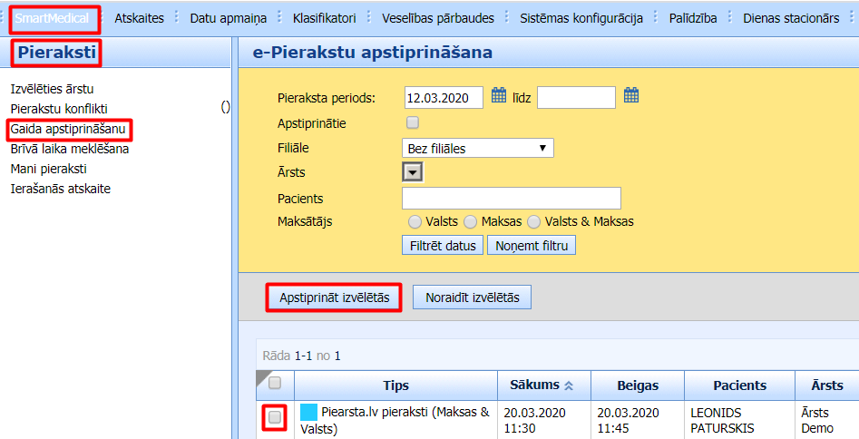Click the Filtrēt datus button
This screenshot has width=859, height=439.
pos(442,246)
